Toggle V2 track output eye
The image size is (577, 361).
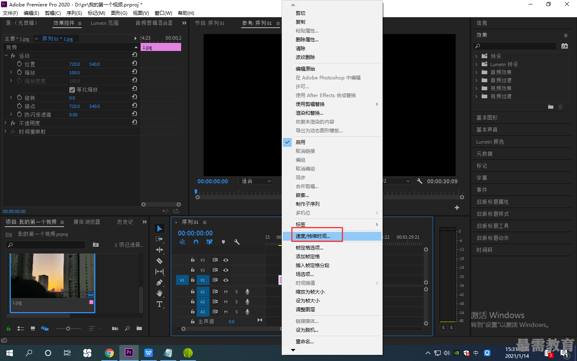(x=226, y=270)
